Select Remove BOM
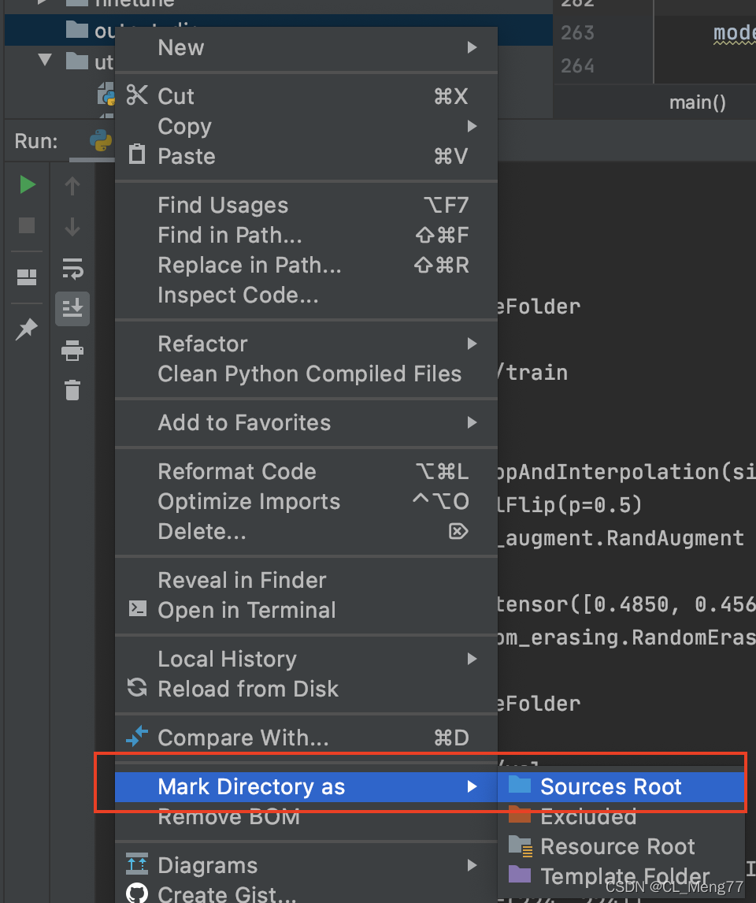 [306, 816]
